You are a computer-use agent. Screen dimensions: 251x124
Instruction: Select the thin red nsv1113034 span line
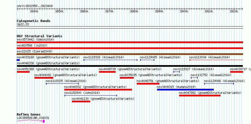(216, 60)
